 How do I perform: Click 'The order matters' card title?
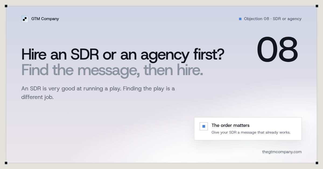pyautogui.click(x=230, y=125)
